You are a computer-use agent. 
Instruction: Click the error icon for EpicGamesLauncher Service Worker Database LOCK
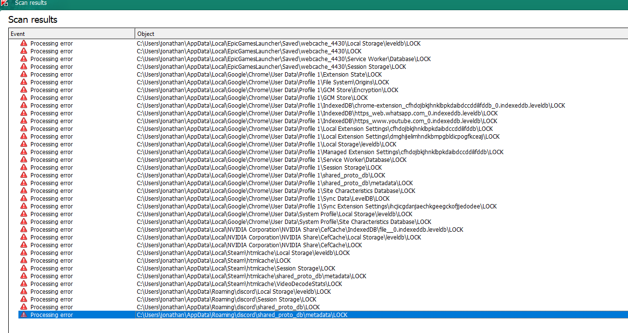(x=24, y=59)
